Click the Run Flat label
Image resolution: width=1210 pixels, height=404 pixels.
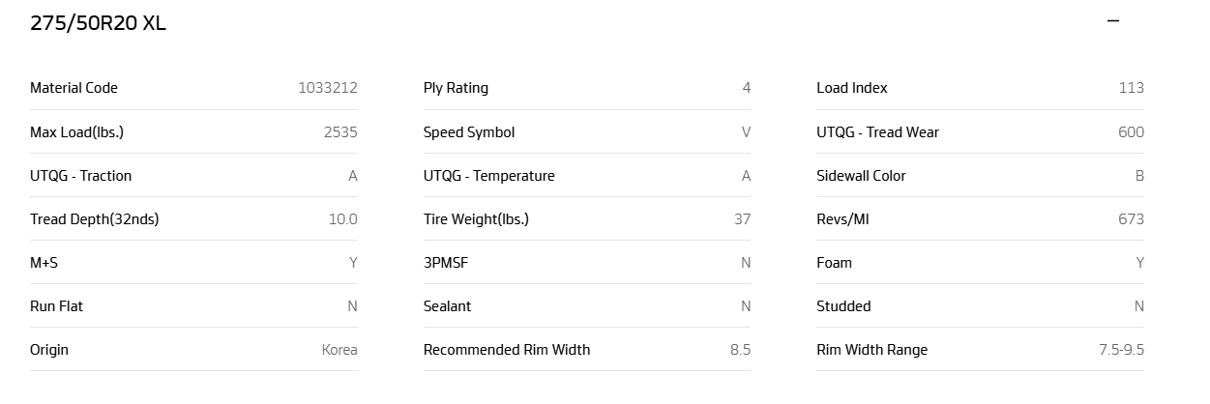click(x=56, y=306)
